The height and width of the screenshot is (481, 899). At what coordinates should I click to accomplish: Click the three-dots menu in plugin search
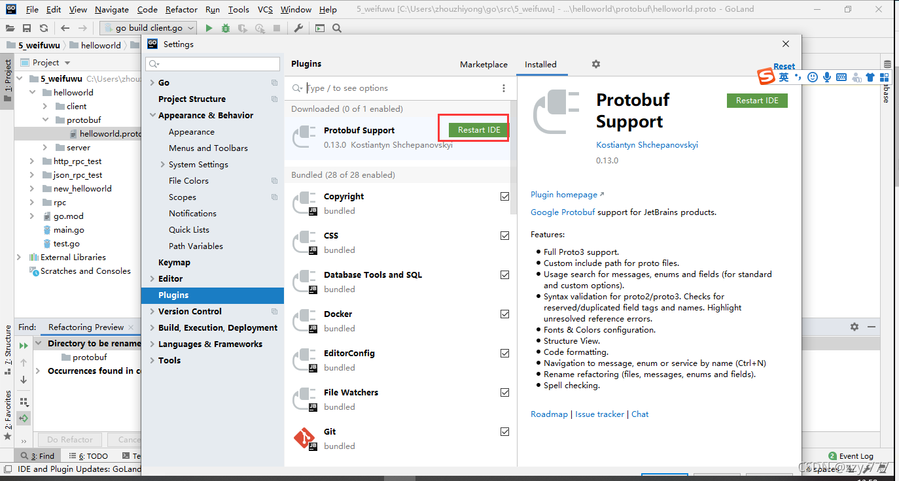click(x=504, y=88)
